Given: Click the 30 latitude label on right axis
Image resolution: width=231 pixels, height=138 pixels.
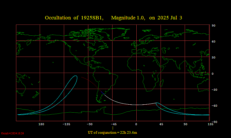Looking at the screenshot, I should pos(213,58).
